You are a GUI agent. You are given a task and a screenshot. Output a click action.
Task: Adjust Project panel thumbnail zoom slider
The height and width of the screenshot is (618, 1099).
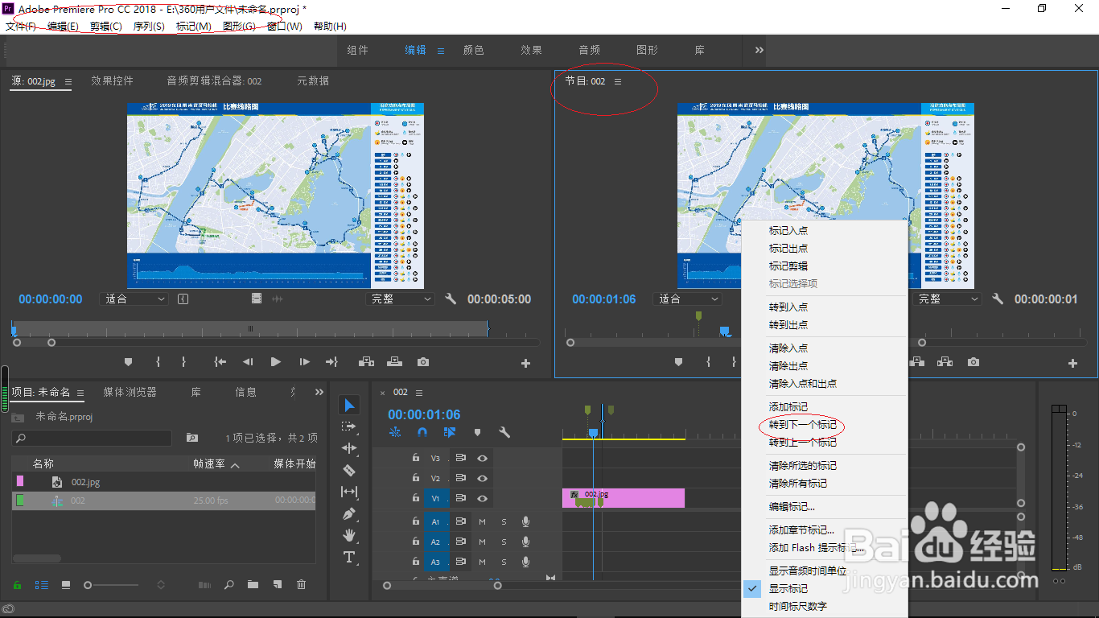pos(88,585)
